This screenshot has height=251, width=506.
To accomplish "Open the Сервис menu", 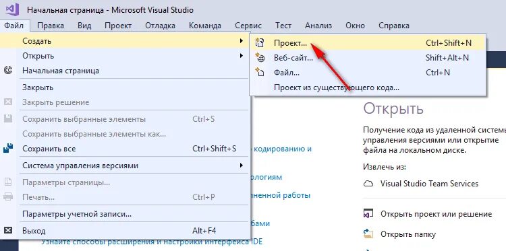I will pos(248,26).
